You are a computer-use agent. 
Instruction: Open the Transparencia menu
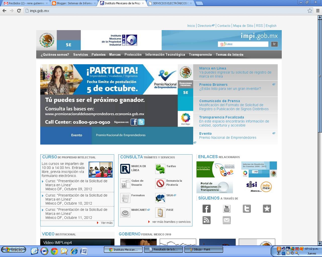click(200, 54)
